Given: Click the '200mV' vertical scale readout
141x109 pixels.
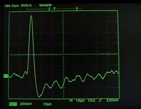Looking at the screenshot, I should pos(26,104).
